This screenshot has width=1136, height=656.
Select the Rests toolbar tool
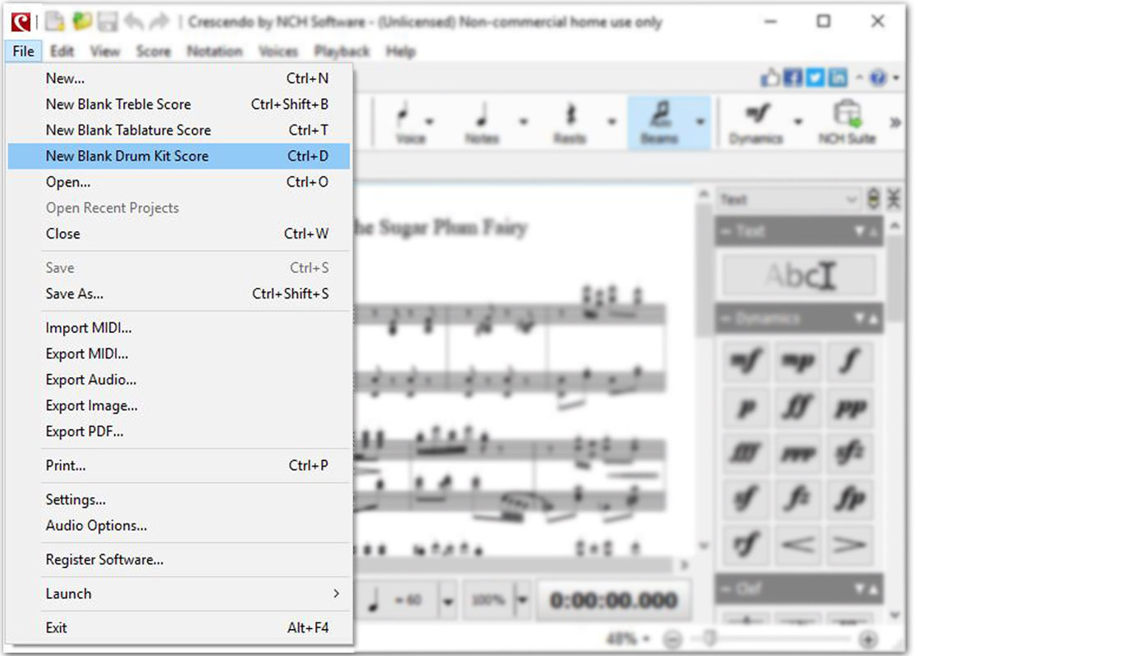click(x=570, y=123)
